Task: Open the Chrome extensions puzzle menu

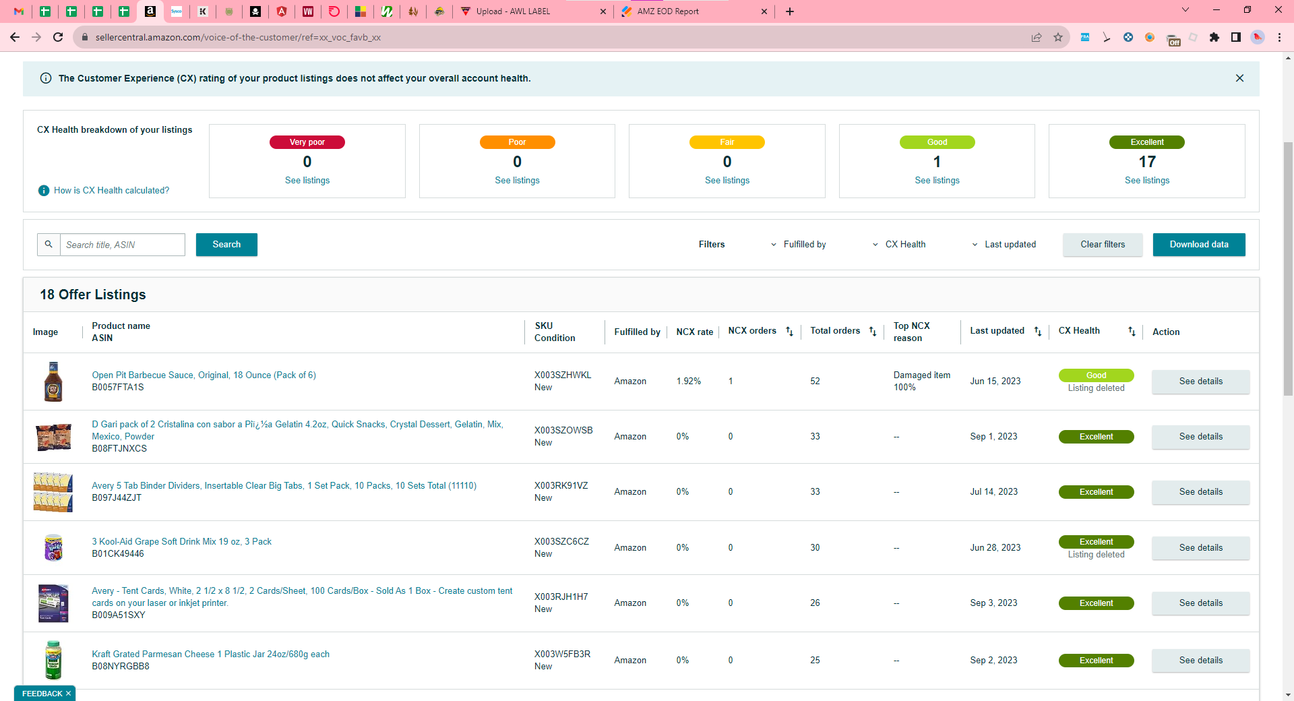Action: point(1214,37)
